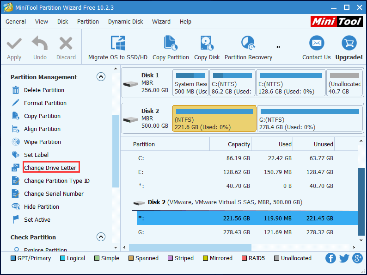Open the Partition menu
The height and width of the screenshot is (275, 367).
[x=88, y=22]
